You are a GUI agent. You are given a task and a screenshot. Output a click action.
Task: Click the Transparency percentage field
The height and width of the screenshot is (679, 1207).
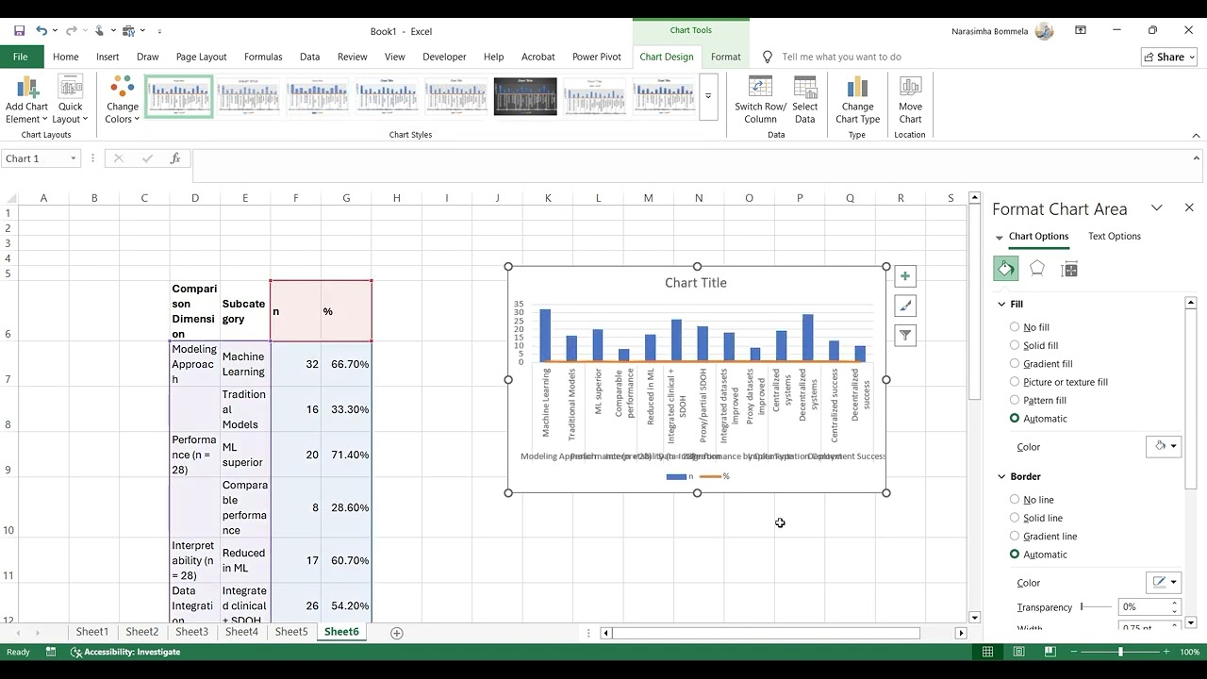coord(1144,606)
